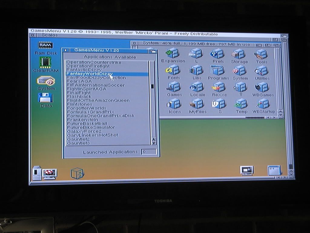This screenshot has width=310, height=233.
Task: Click the System window horizontal scrollbar knob
Action: [255, 118]
